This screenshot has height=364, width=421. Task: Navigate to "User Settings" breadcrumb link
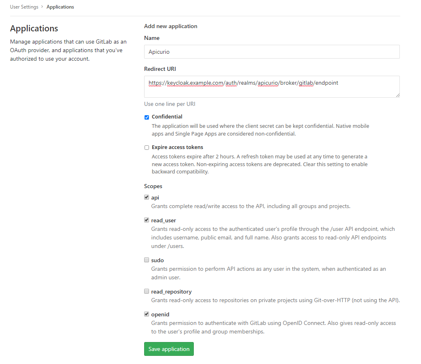click(24, 7)
